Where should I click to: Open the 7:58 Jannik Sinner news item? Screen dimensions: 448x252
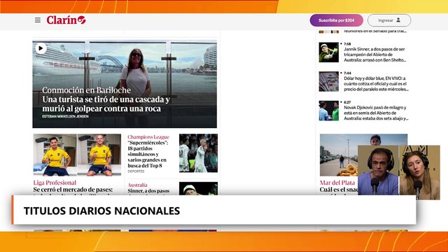pyautogui.click(x=375, y=55)
